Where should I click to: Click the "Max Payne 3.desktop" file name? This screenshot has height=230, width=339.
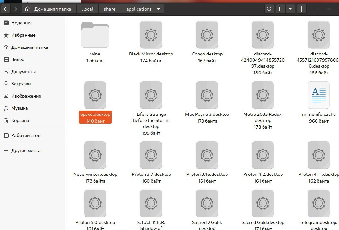(207, 114)
